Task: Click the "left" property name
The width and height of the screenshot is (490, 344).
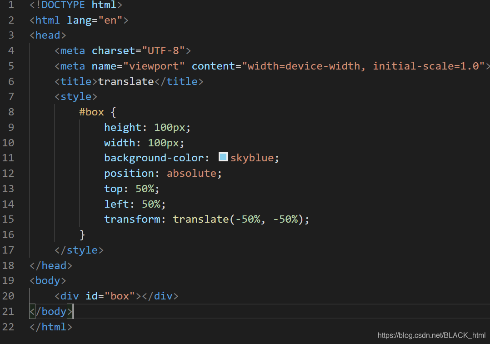Action: tap(116, 204)
